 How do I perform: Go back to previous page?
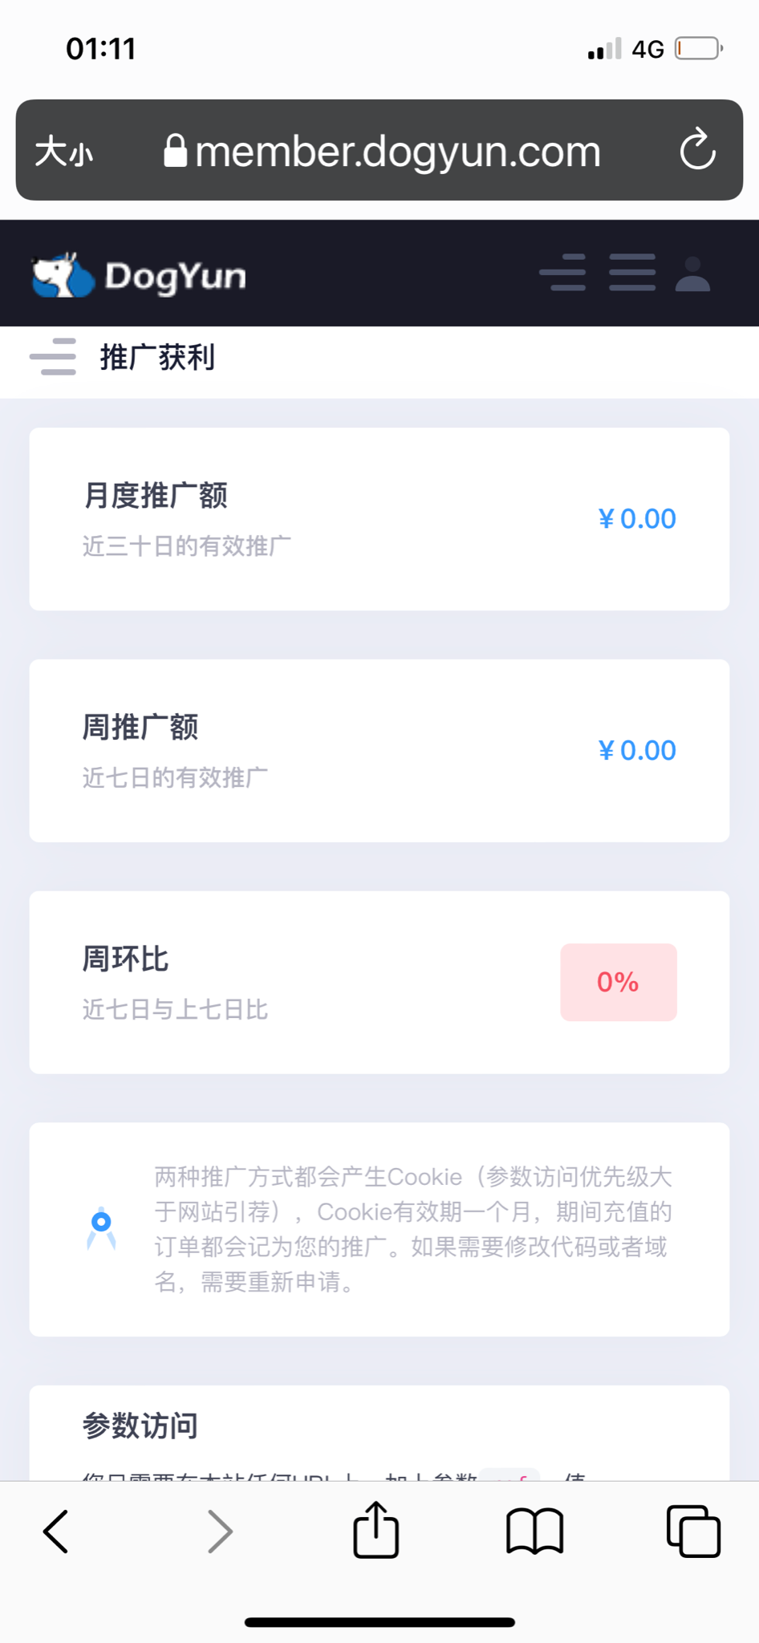[x=56, y=1531]
